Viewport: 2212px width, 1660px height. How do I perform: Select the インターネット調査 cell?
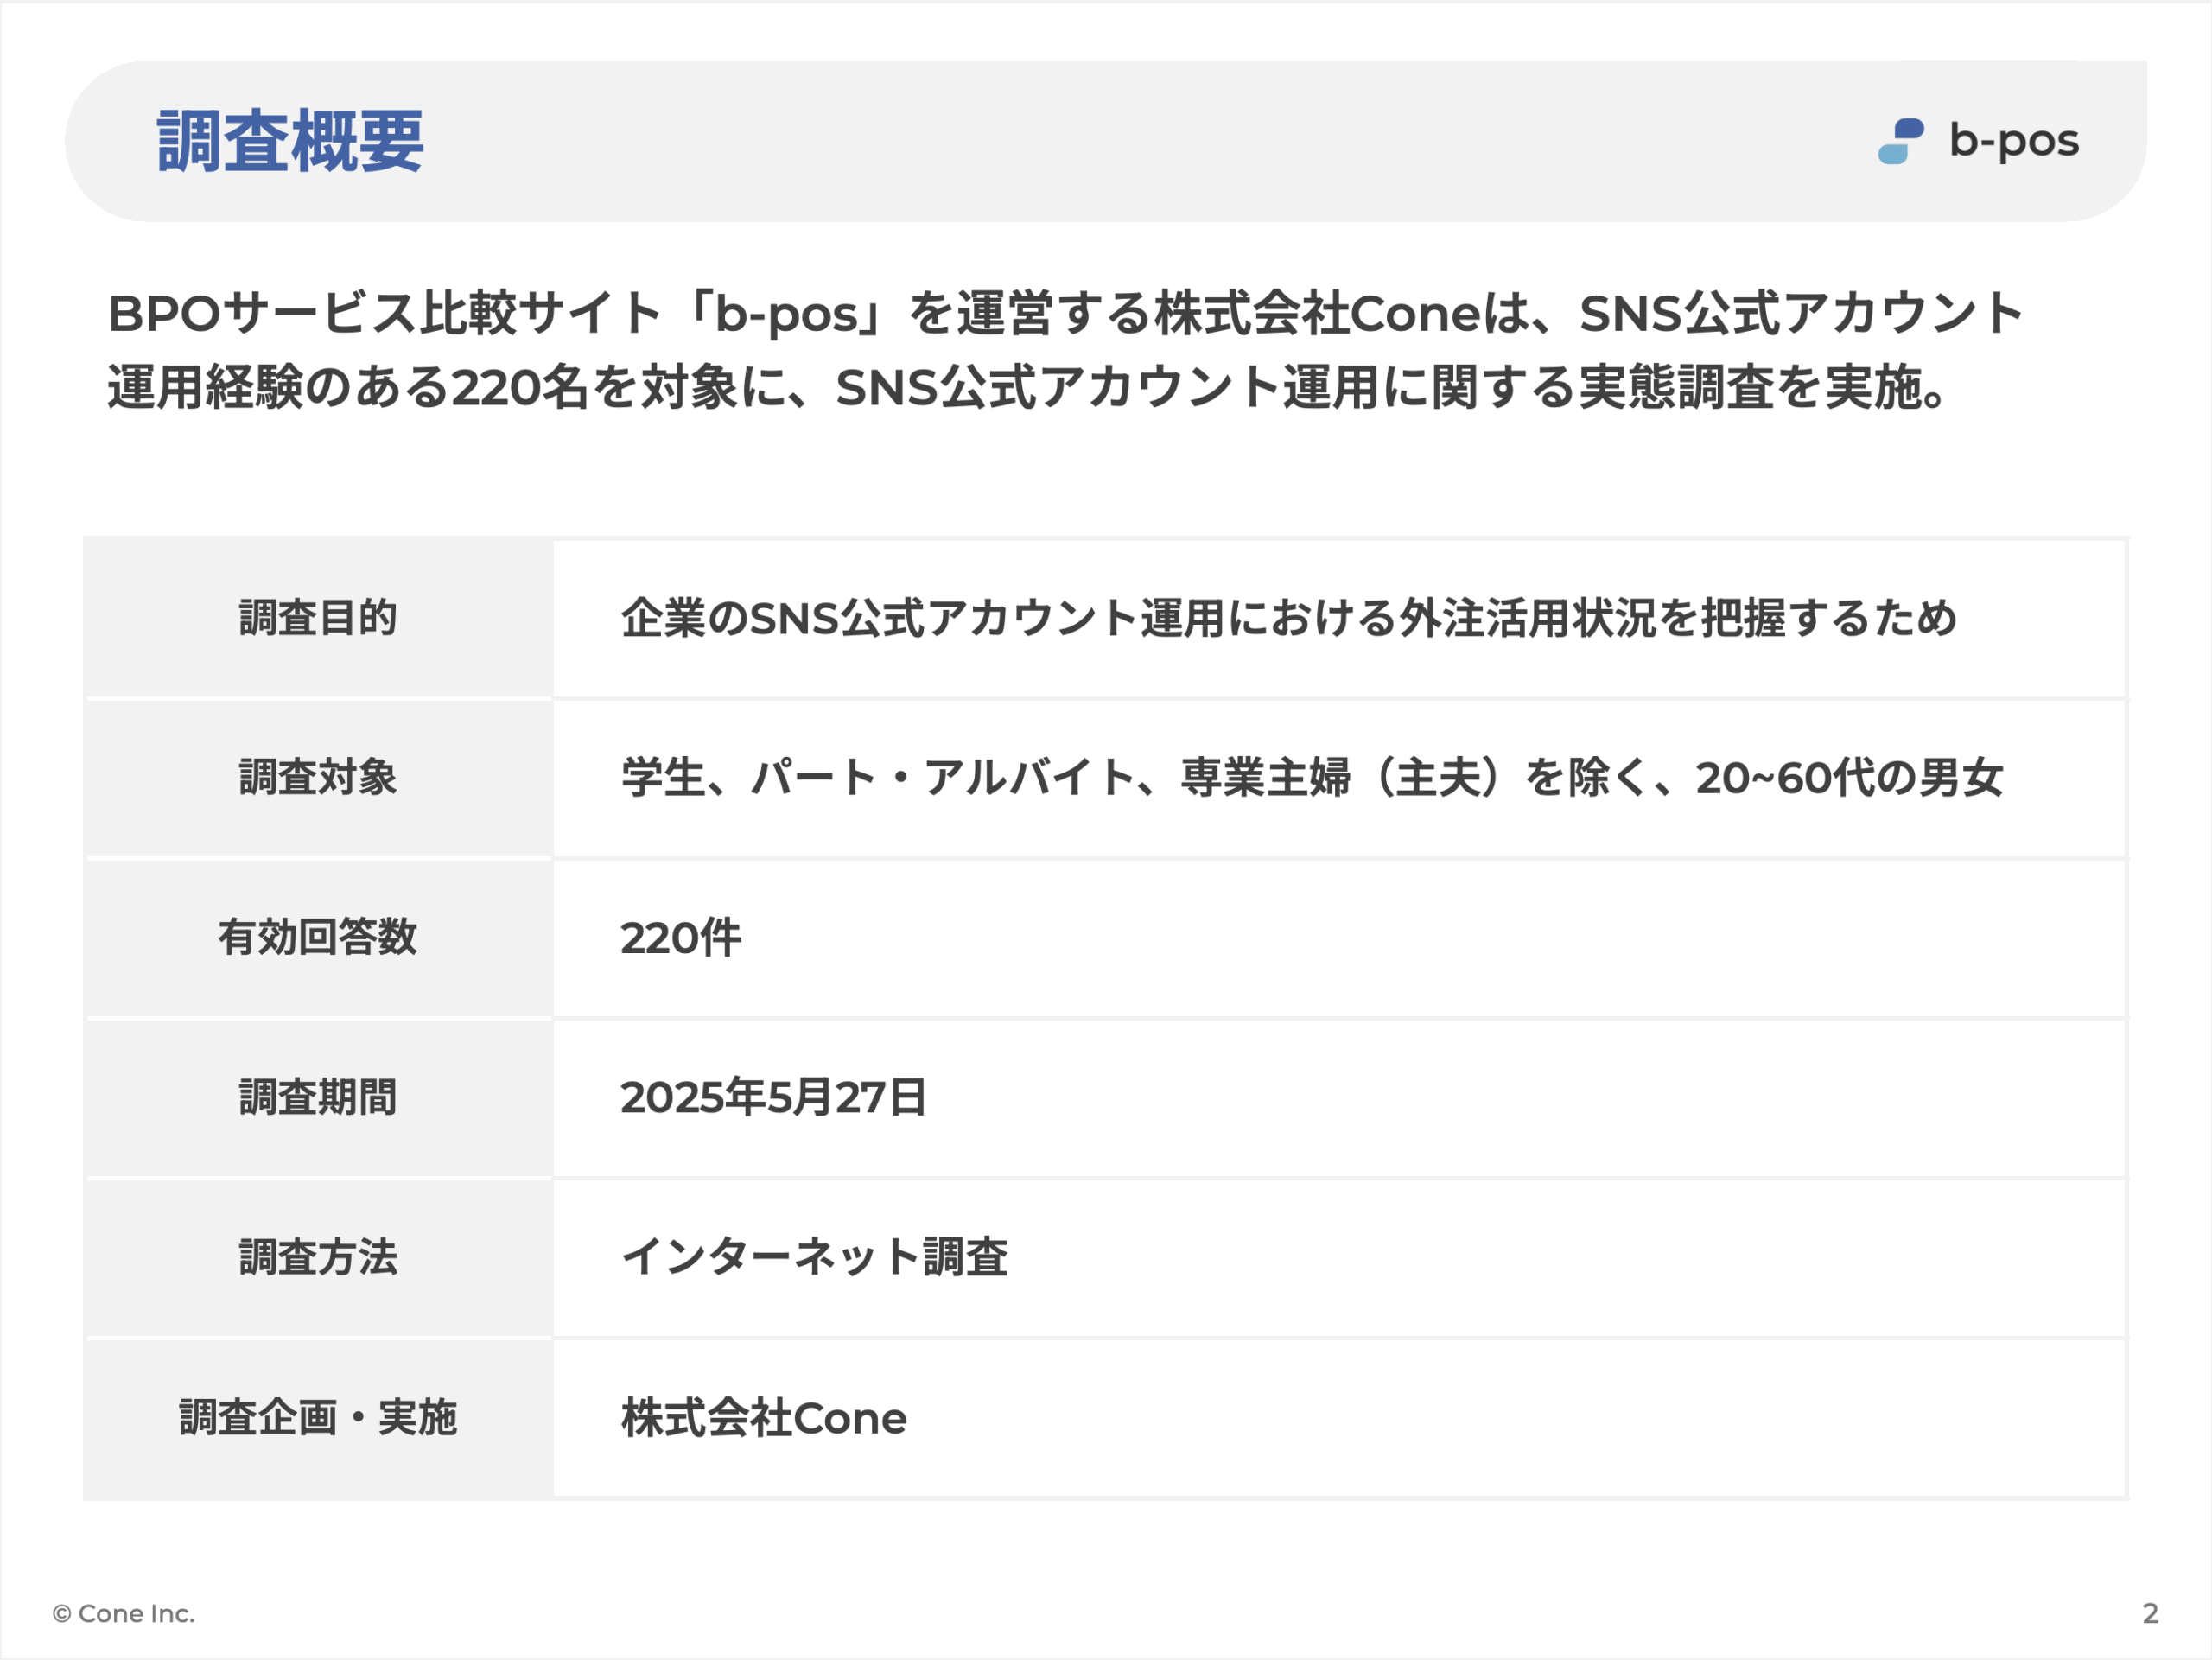[1339, 1258]
